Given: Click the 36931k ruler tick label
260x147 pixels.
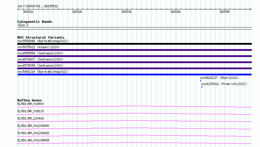Looking at the screenshot, I should [28, 12].
